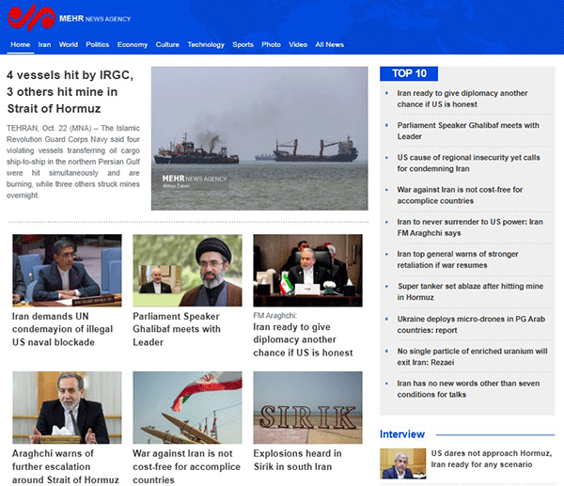Open the Economy section
The width and height of the screenshot is (564, 486).
[133, 44]
